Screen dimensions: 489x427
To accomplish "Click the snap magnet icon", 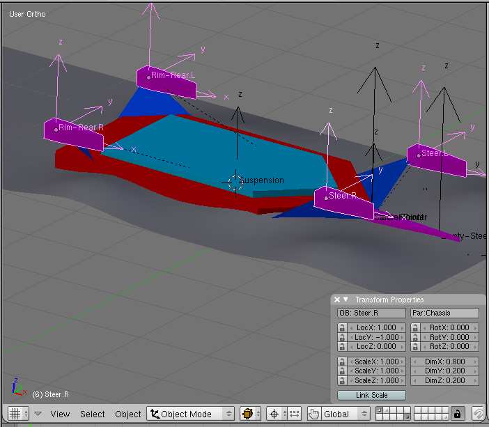I will pyautogui.click(x=478, y=414).
